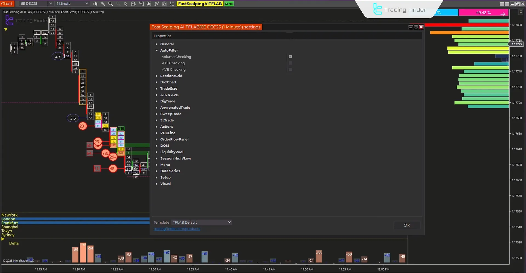This screenshot has height=273, width=526.
Task: Select the cursor pointer tool
Action: (126, 4)
